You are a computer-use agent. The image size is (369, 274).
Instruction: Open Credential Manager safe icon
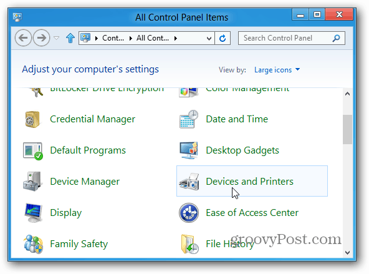[x=32, y=119]
